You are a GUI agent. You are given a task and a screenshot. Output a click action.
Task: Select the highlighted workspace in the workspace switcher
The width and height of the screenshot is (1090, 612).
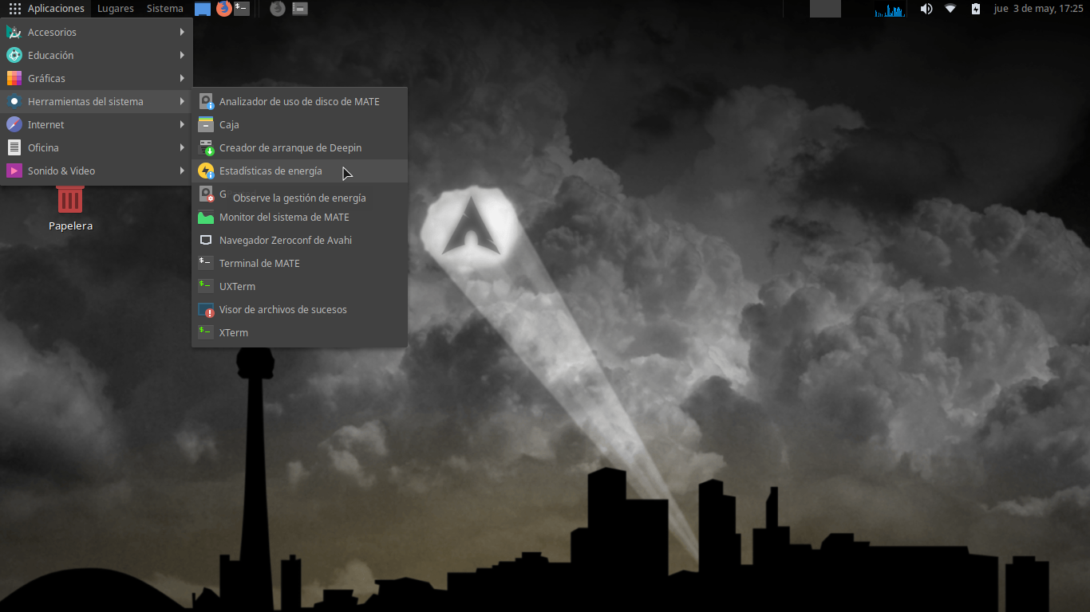point(825,9)
